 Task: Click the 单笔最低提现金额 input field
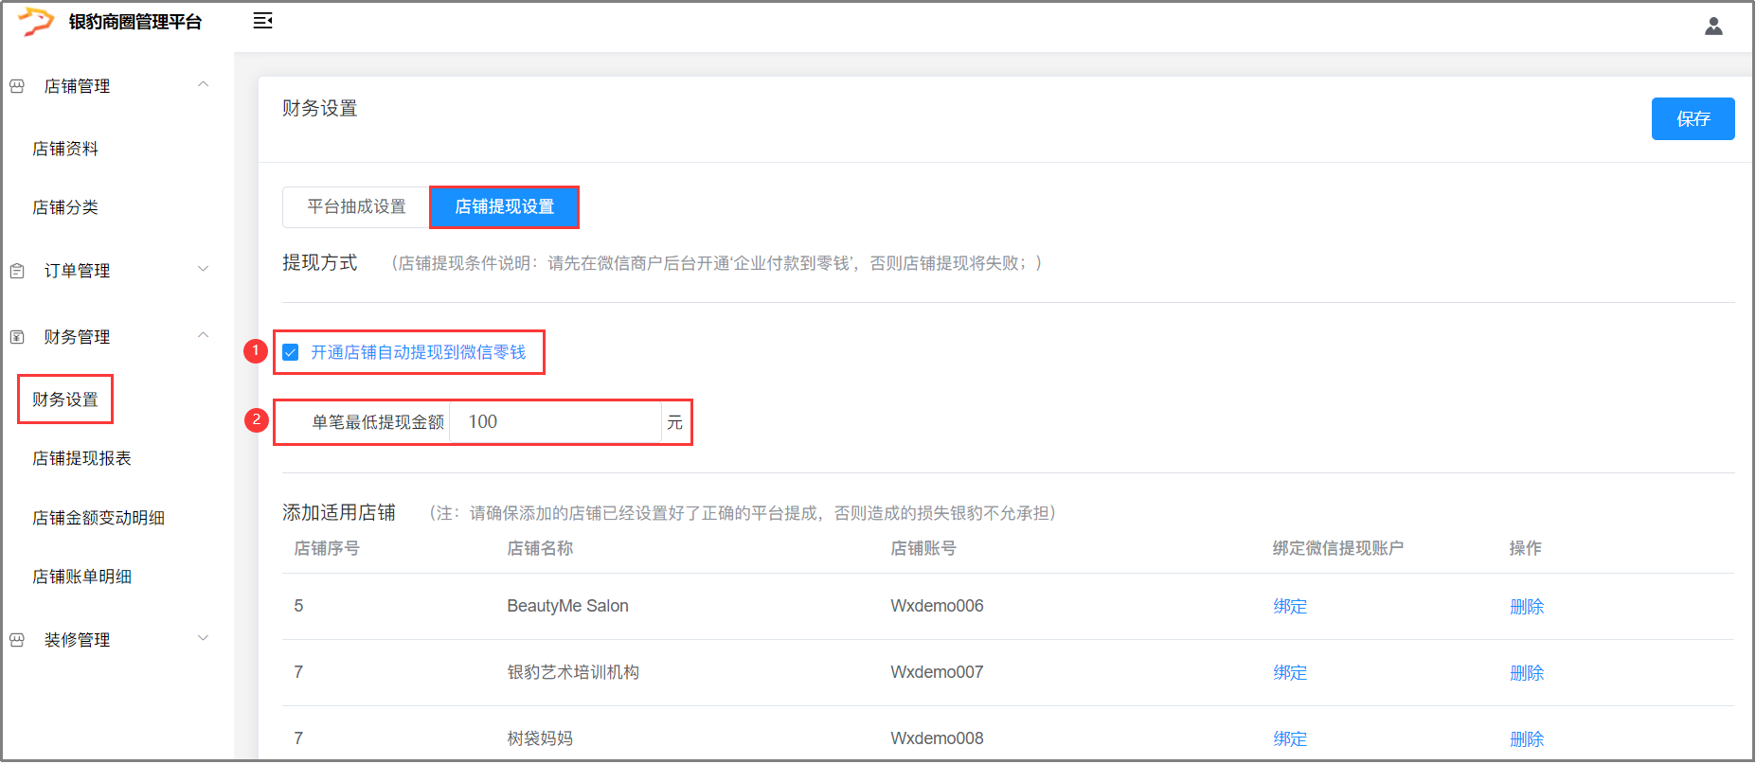click(x=554, y=422)
